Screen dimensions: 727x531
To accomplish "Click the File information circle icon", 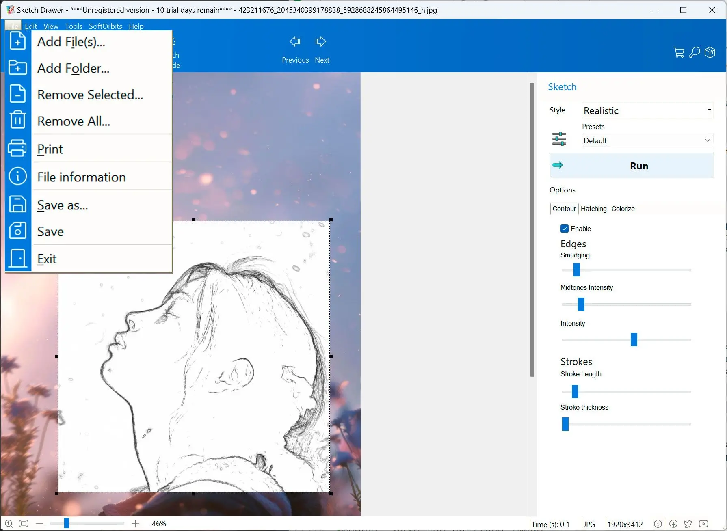I will [x=18, y=176].
